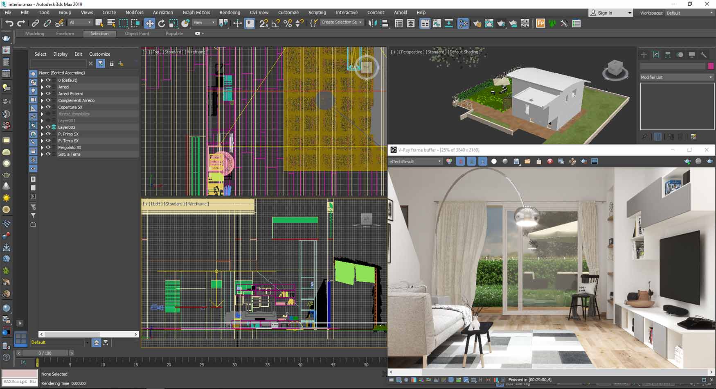This screenshot has height=389, width=716.
Task: Toggle V-Ray red channel button
Action: (x=460, y=161)
